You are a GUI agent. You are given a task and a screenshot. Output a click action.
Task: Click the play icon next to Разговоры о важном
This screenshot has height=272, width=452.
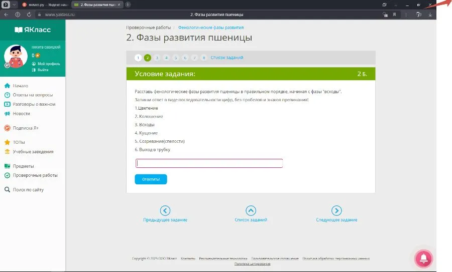coord(7,104)
